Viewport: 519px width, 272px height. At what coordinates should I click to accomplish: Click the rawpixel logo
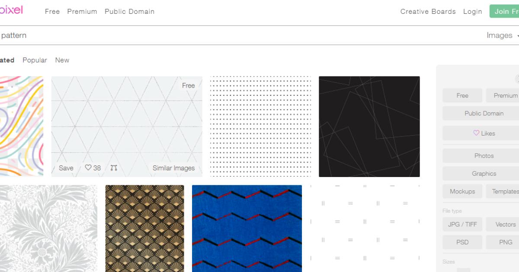pyautogui.click(x=11, y=10)
